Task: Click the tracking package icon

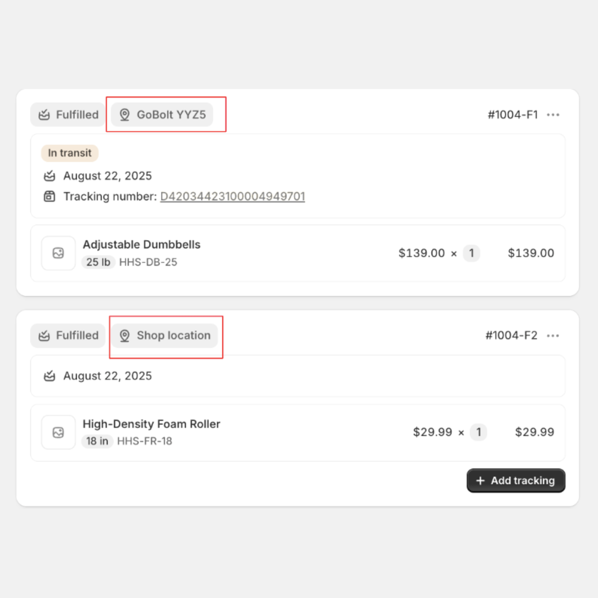Action: pos(49,196)
